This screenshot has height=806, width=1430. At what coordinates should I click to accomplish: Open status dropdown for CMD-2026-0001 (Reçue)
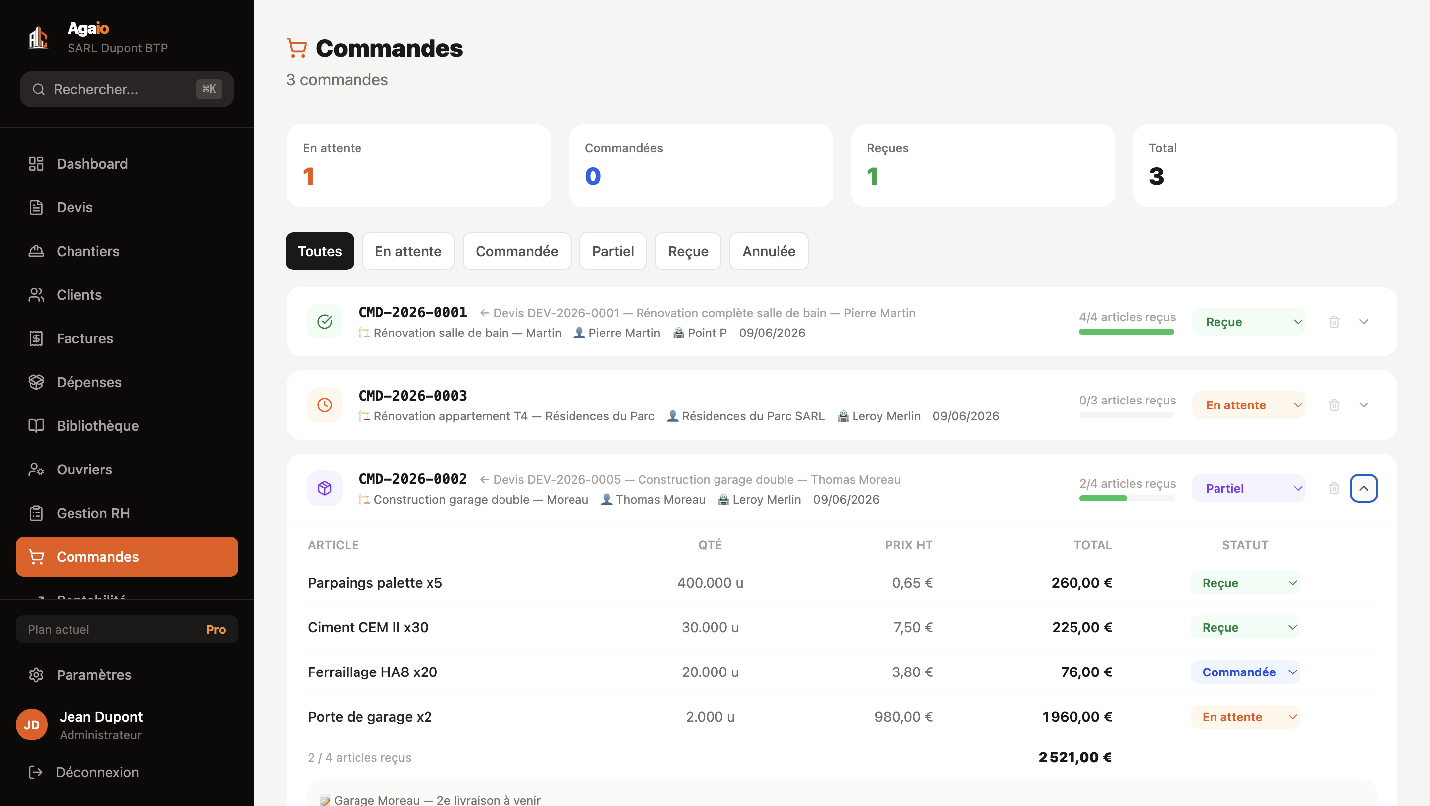(1249, 322)
